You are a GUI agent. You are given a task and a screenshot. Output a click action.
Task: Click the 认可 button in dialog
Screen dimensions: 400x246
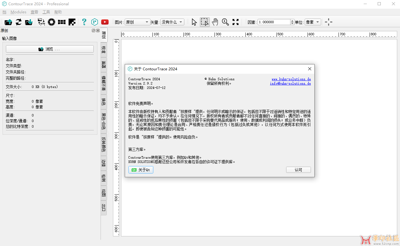tap(298, 170)
